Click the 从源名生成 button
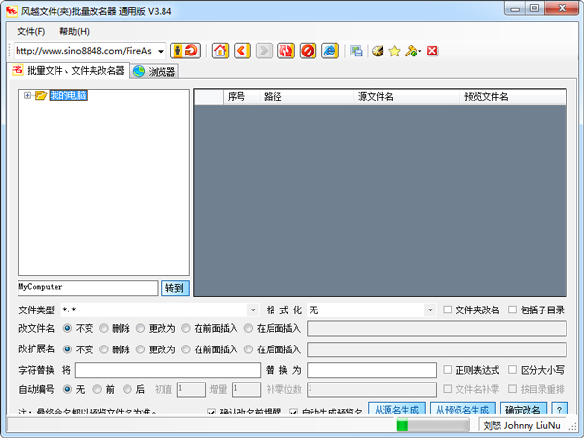The image size is (584, 438). pyautogui.click(x=397, y=409)
